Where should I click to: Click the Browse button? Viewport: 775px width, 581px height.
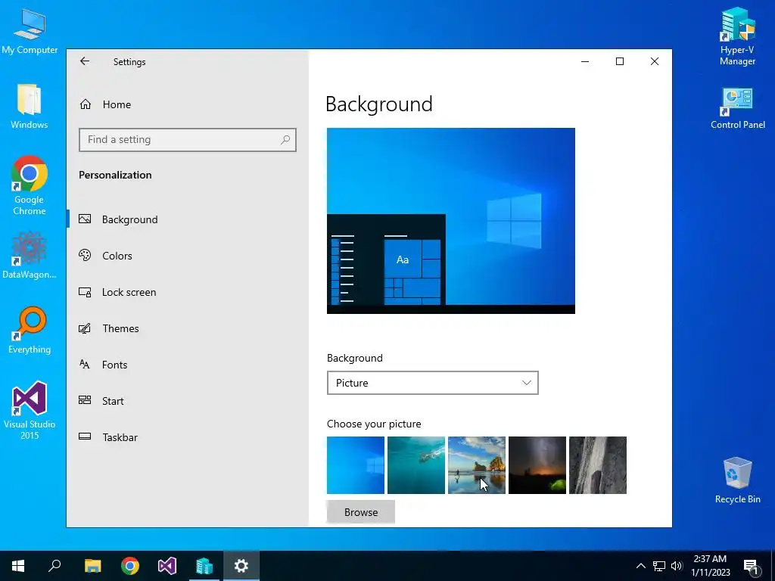(x=361, y=512)
